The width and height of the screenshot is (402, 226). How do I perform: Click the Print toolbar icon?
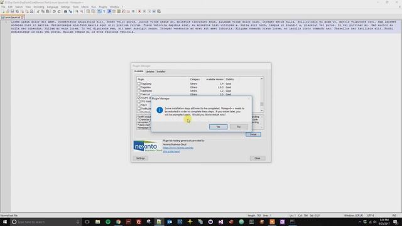[31, 11]
